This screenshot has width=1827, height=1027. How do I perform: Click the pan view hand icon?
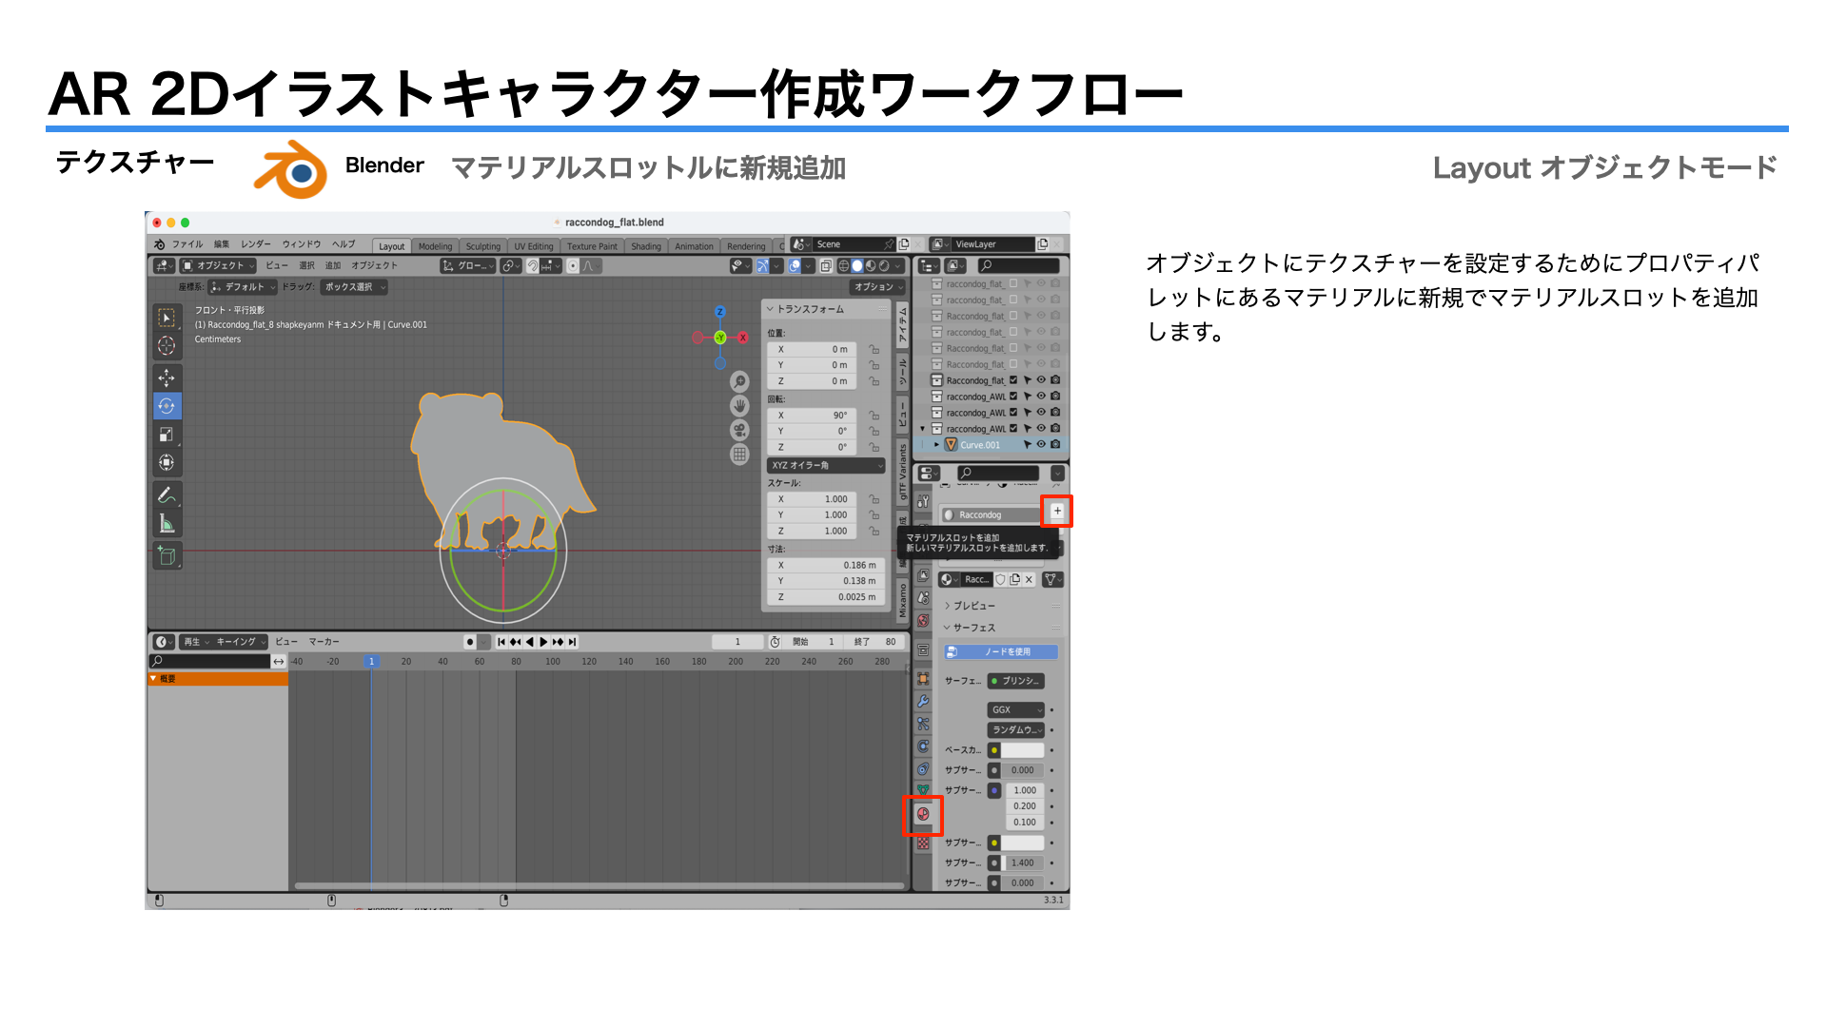tap(739, 406)
